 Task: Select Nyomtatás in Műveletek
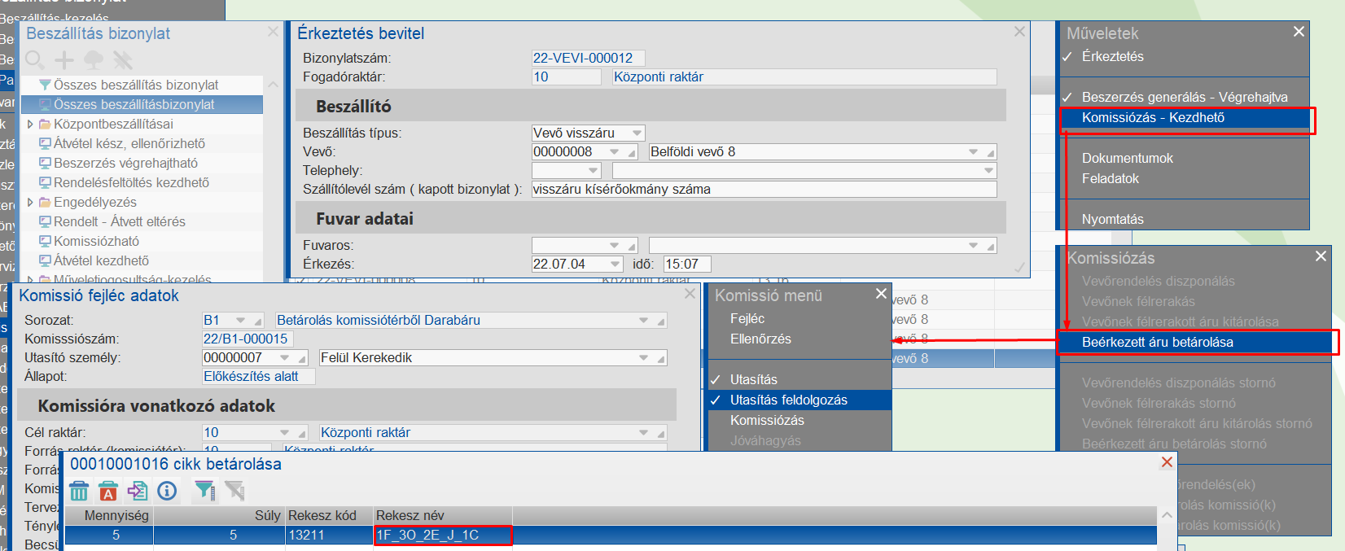pos(1112,219)
